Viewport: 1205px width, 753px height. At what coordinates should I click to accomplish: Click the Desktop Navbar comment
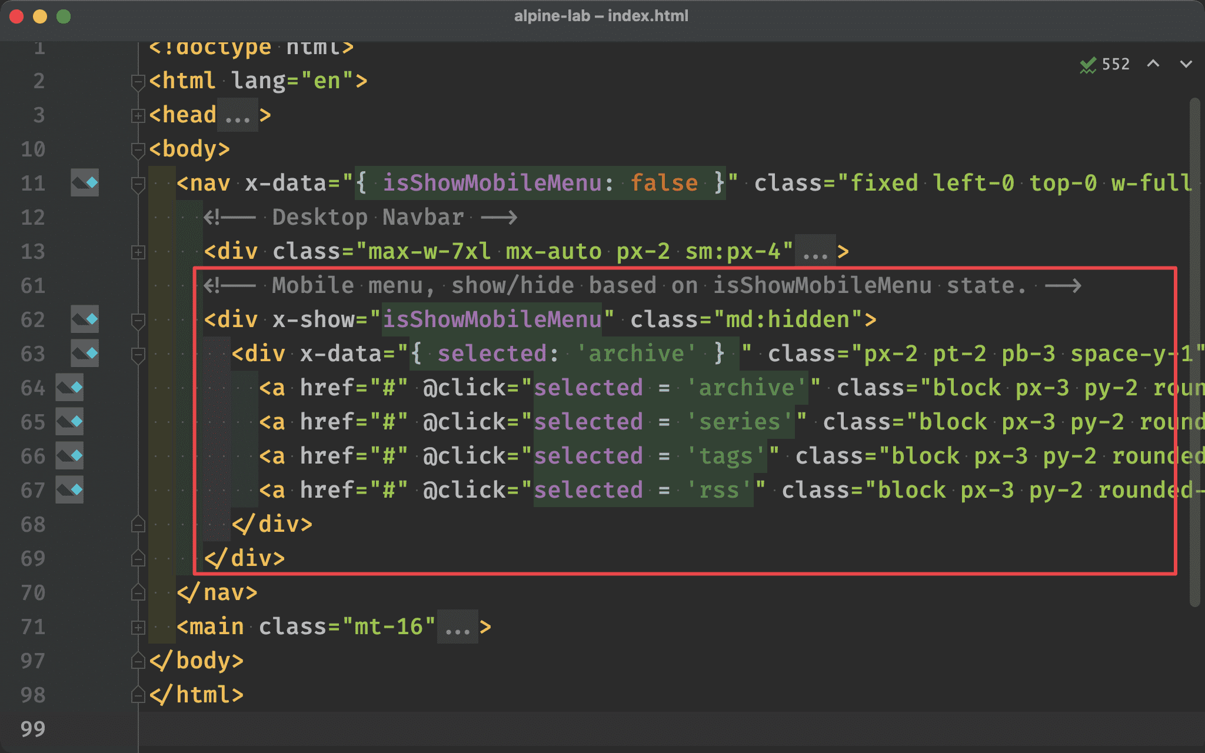pos(360,217)
